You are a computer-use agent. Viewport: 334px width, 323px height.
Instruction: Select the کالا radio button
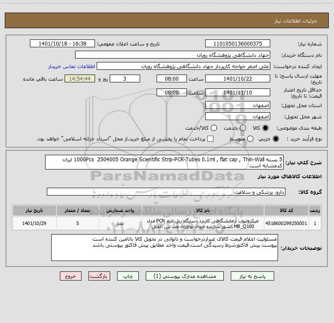click(x=265, y=128)
